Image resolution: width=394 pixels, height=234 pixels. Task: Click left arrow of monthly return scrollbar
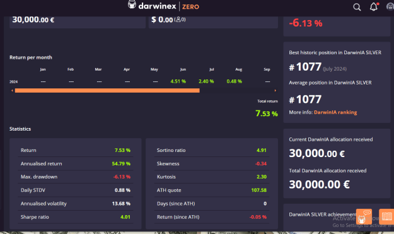12,90
